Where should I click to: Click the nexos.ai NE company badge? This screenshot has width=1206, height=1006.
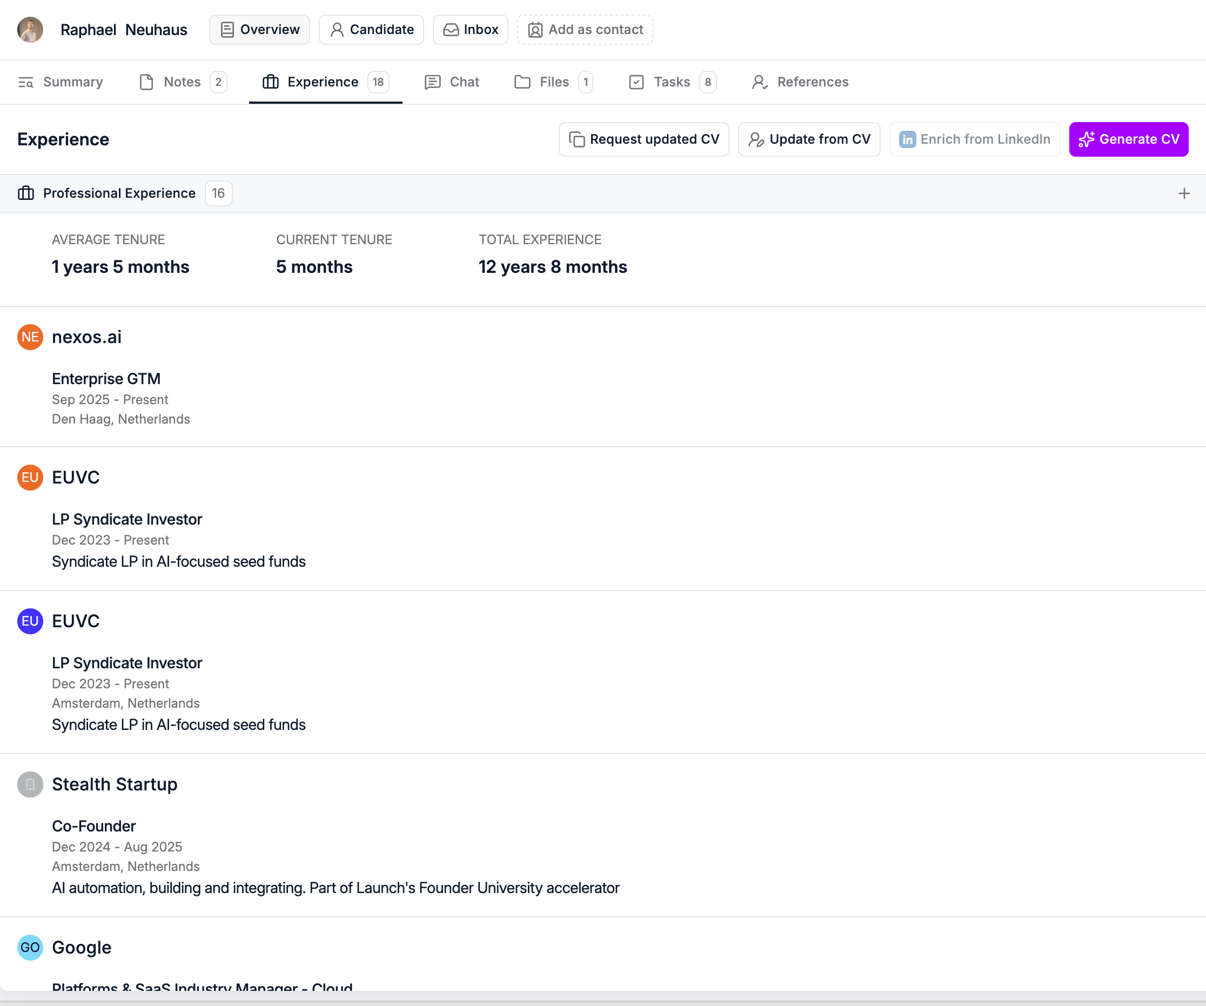tap(30, 337)
